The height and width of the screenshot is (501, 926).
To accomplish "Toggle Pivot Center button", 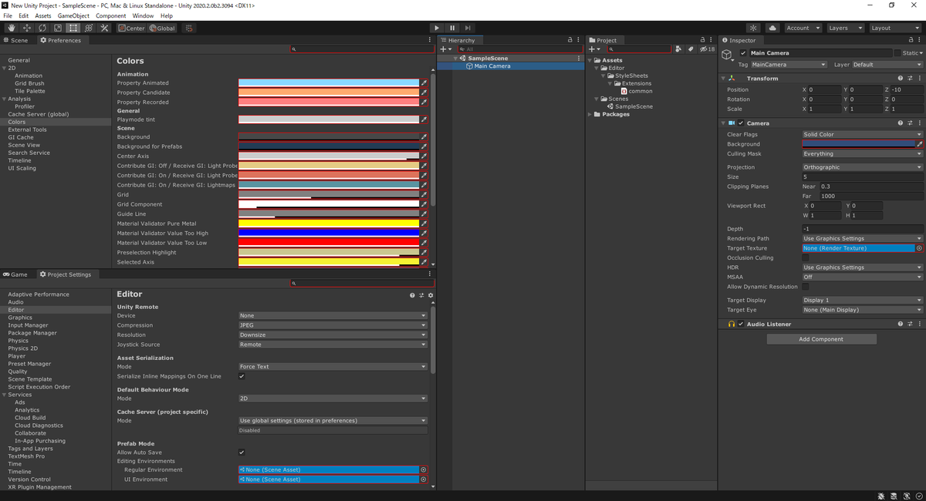I will point(131,28).
